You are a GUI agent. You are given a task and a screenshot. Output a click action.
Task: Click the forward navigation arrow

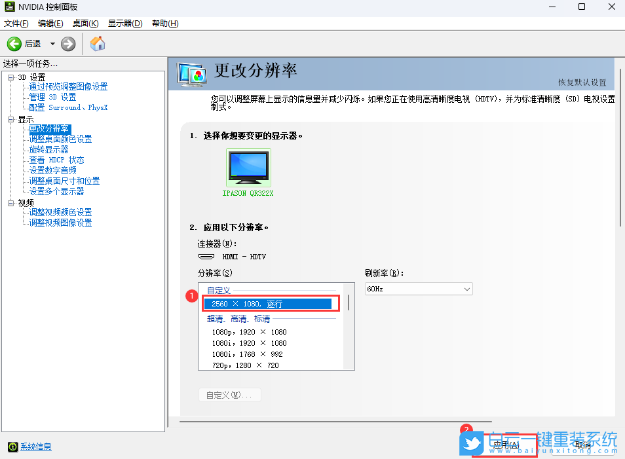coord(67,44)
